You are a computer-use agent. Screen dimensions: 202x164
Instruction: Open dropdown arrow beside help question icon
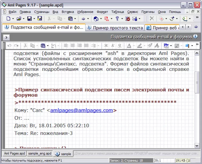(122, 19)
